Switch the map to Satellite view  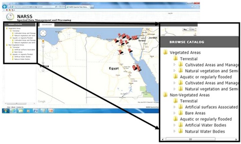(192, 29)
